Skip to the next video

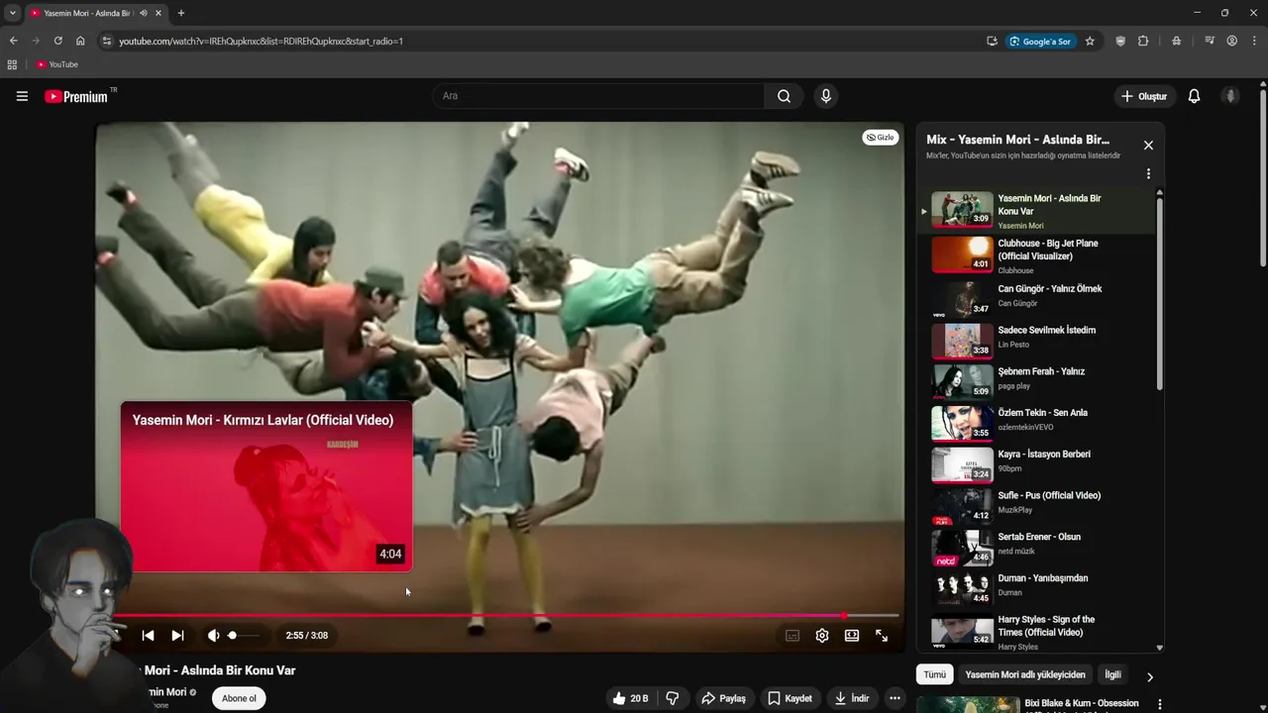click(177, 636)
